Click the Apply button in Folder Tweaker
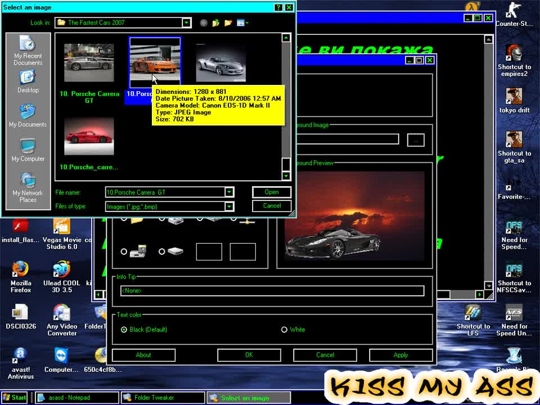Image resolution: width=540 pixels, height=405 pixels. point(401,355)
